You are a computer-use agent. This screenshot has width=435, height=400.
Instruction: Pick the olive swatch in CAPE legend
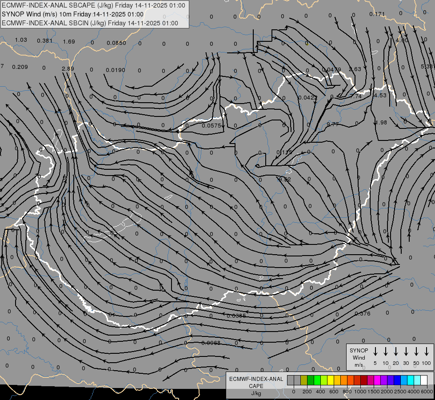(304, 380)
